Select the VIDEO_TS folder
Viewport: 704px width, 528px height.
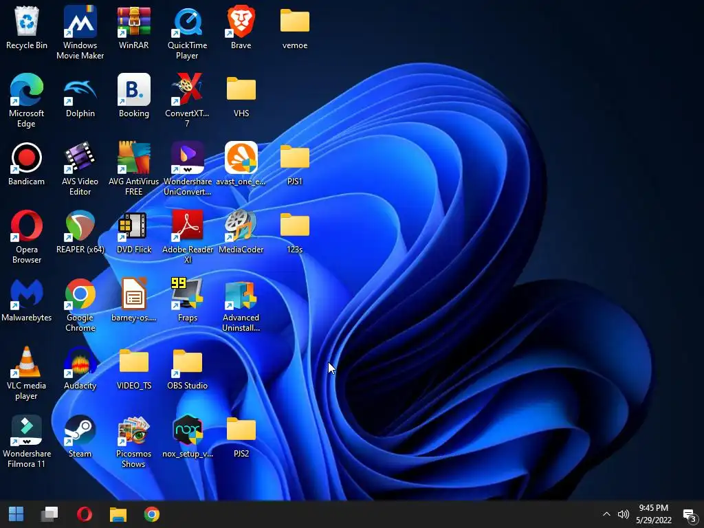click(134, 369)
